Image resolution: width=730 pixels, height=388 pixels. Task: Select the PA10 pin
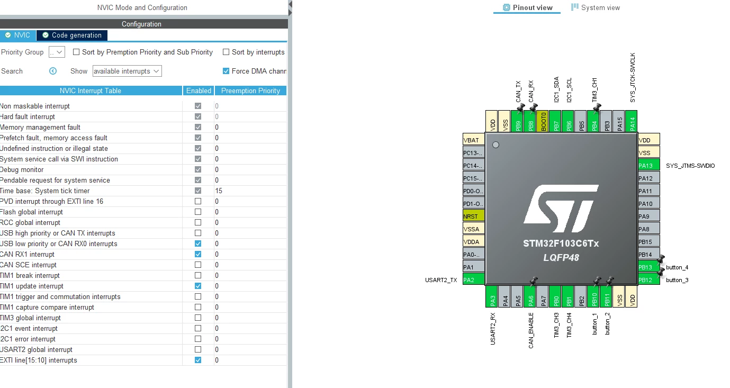coord(648,204)
